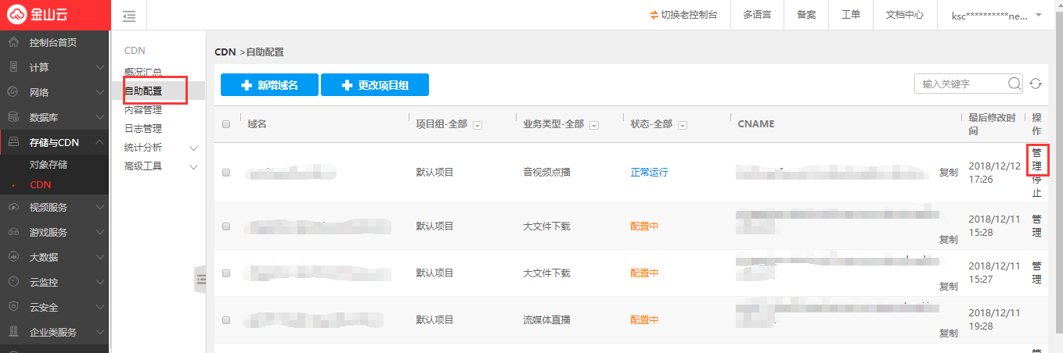The image size is (1063, 353).
Task: Open the 业务类型-全部 filter dropdown
Action: point(593,125)
